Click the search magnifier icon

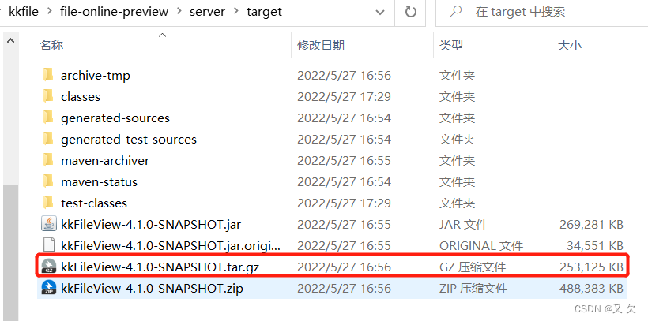455,12
